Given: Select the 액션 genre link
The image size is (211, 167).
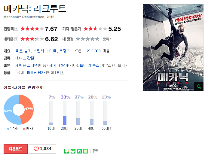Looking at the screenshot, I should pos(19,51).
